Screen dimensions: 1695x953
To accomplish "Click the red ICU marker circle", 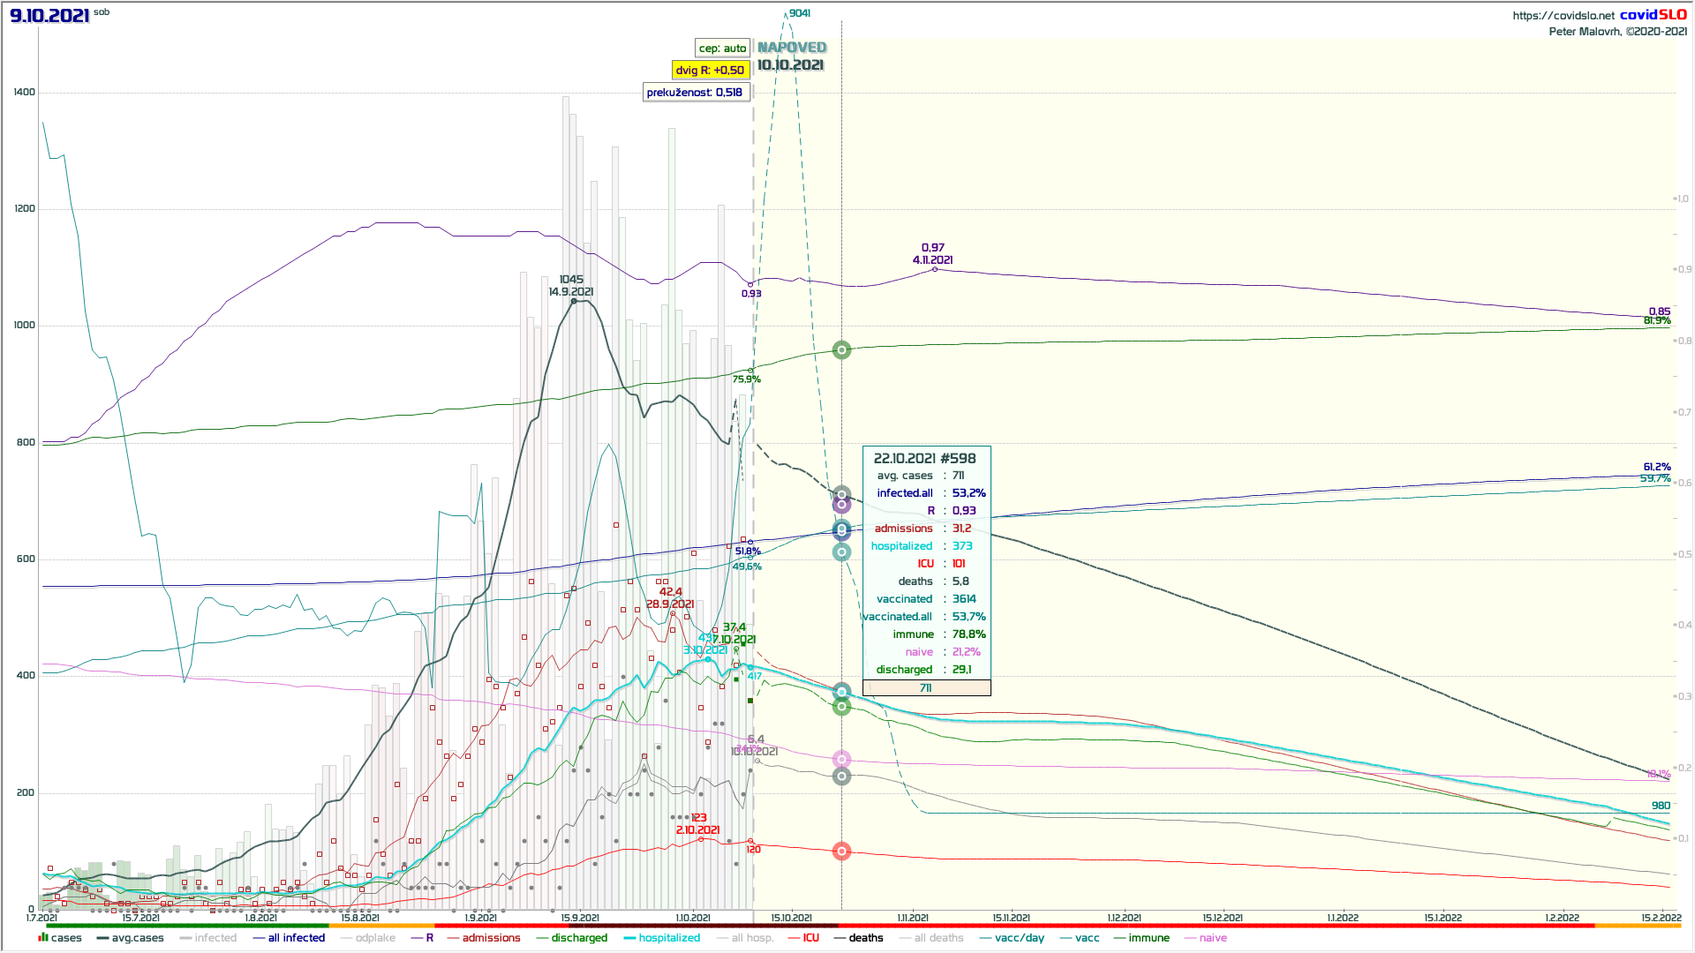I will 841,852.
